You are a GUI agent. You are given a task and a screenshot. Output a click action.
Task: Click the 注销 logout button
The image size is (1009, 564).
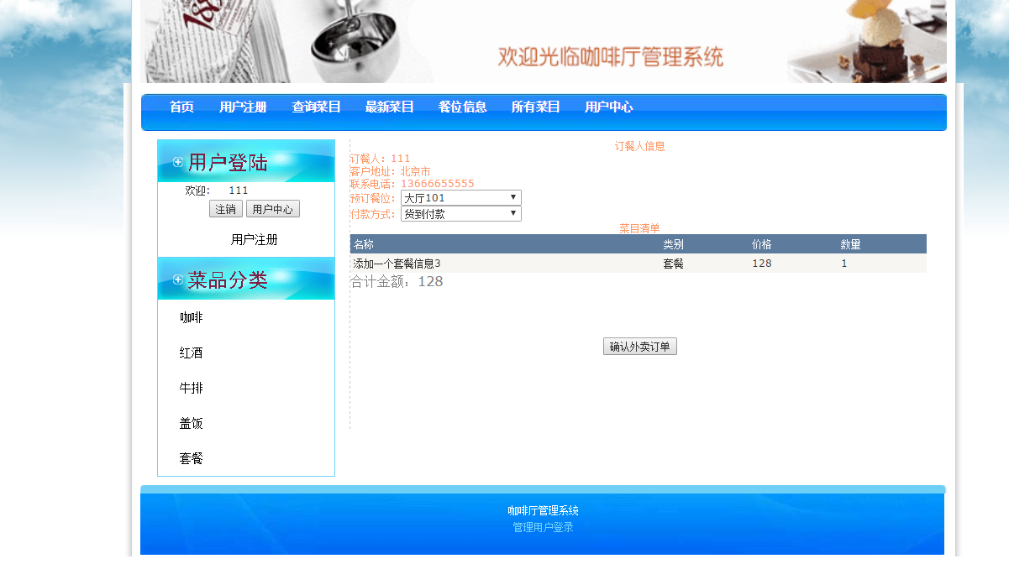pyautogui.click(x=226, y=209)
